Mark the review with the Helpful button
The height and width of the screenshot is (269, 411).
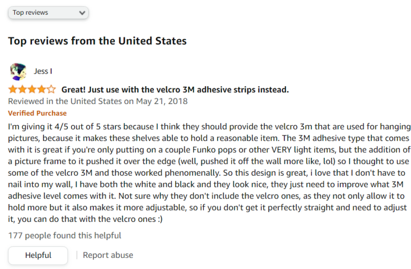pyautogui.click(x=38, y=255)
